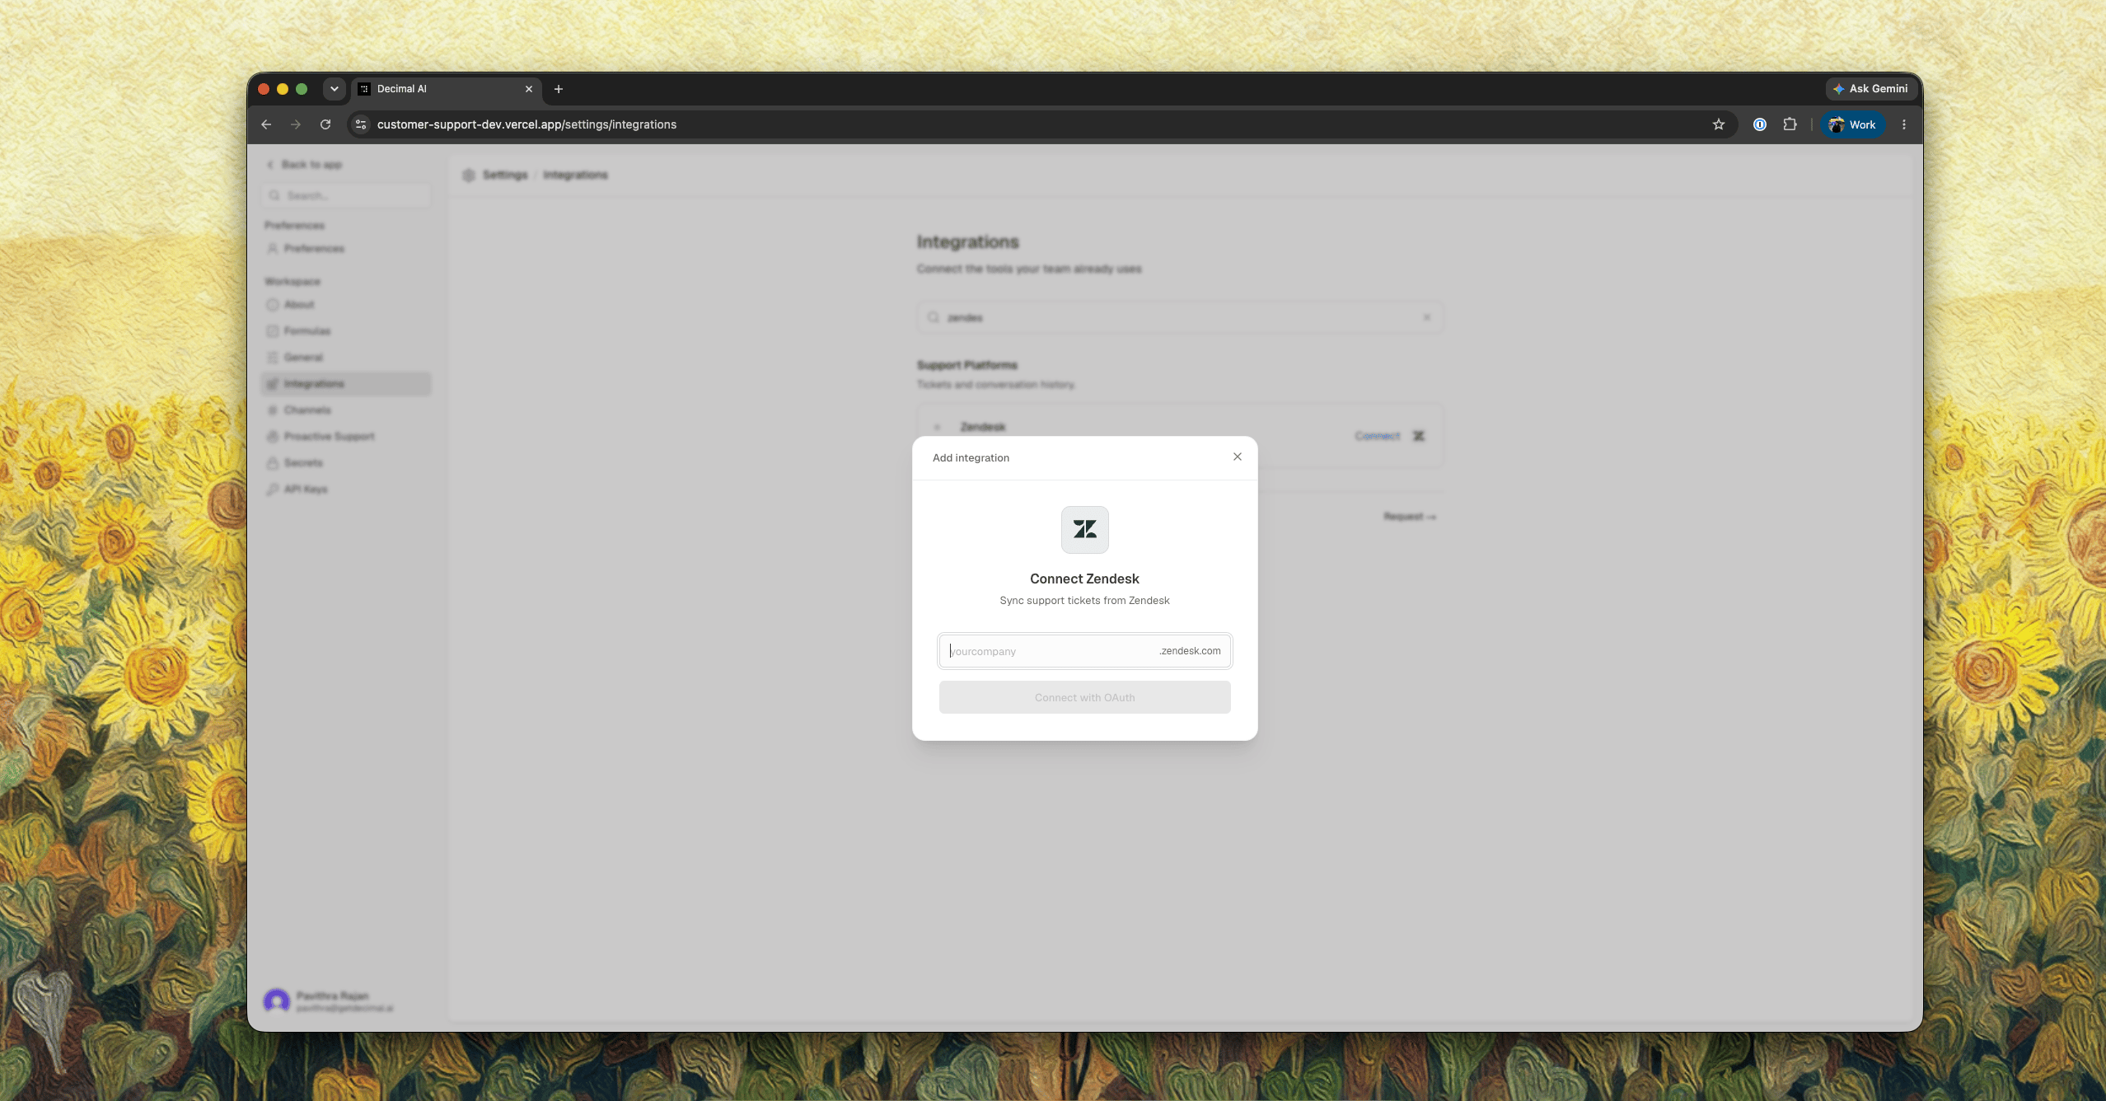Click the integrations search field containing zendes
The height and width of the screenshot is (1101, 2106).
pyautogui.click(x=1180, y=317)
